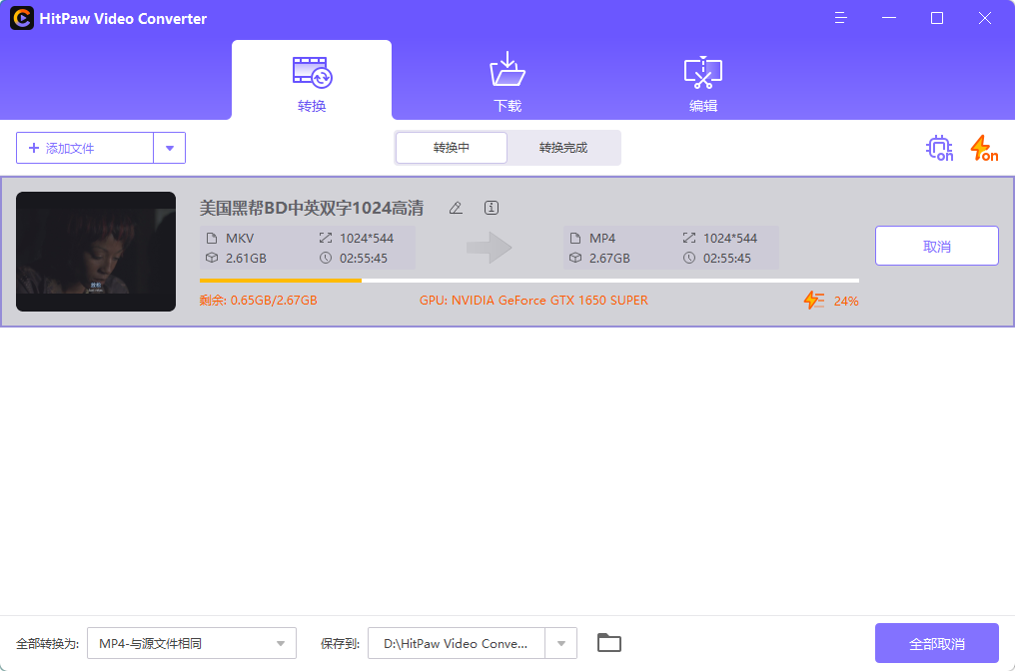Click the 剩余: 0.65GB/2.67GB status text
The image size is (1015, 671).
[259, 301]
